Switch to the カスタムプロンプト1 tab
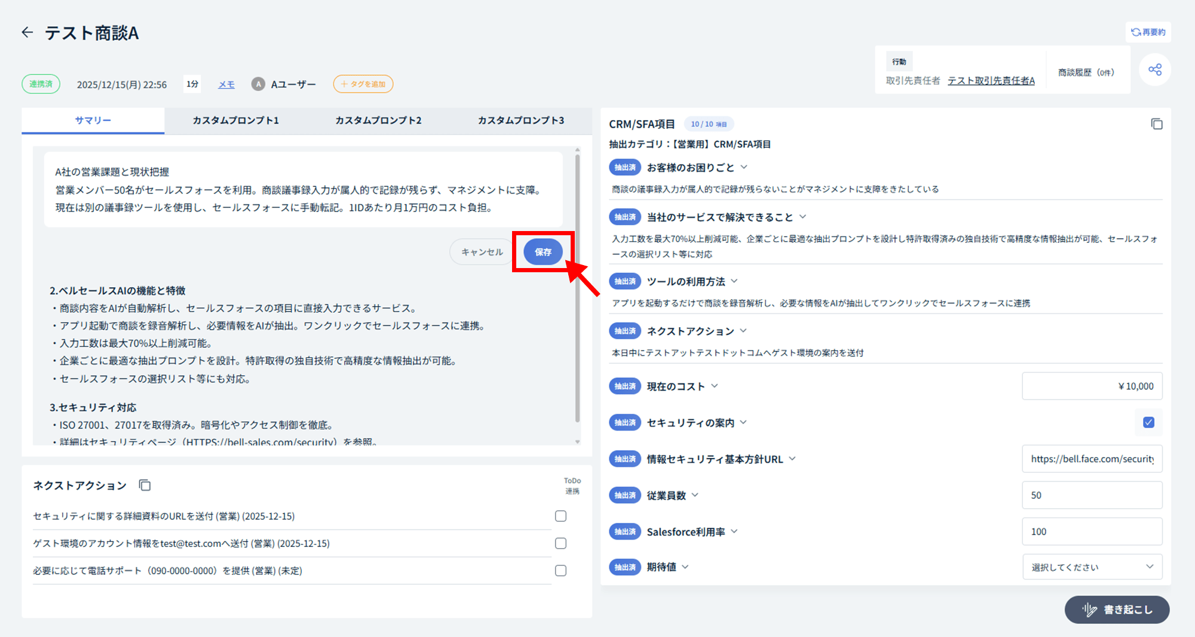The width and height of the screenshot is (1195, 637). (x=235, y=121)
